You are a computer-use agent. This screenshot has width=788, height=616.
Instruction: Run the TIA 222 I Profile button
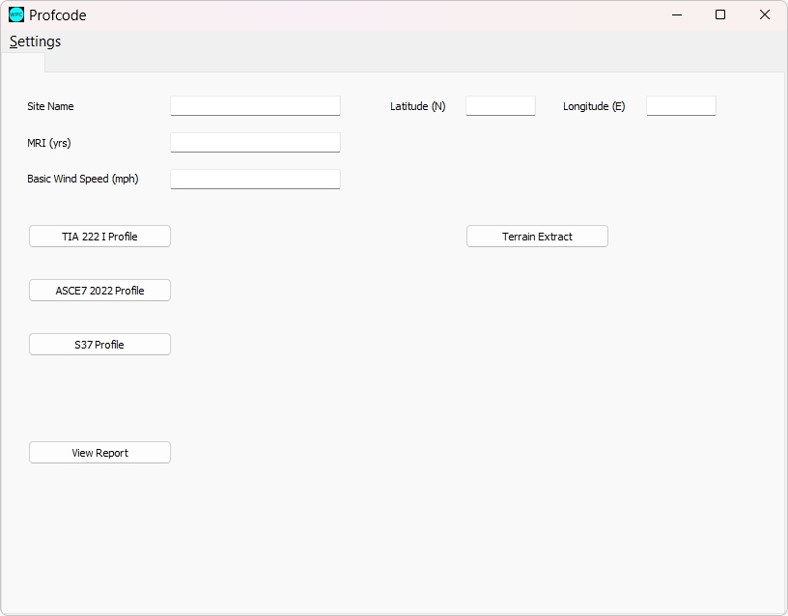pyautogui.click(x=99, y=237)
